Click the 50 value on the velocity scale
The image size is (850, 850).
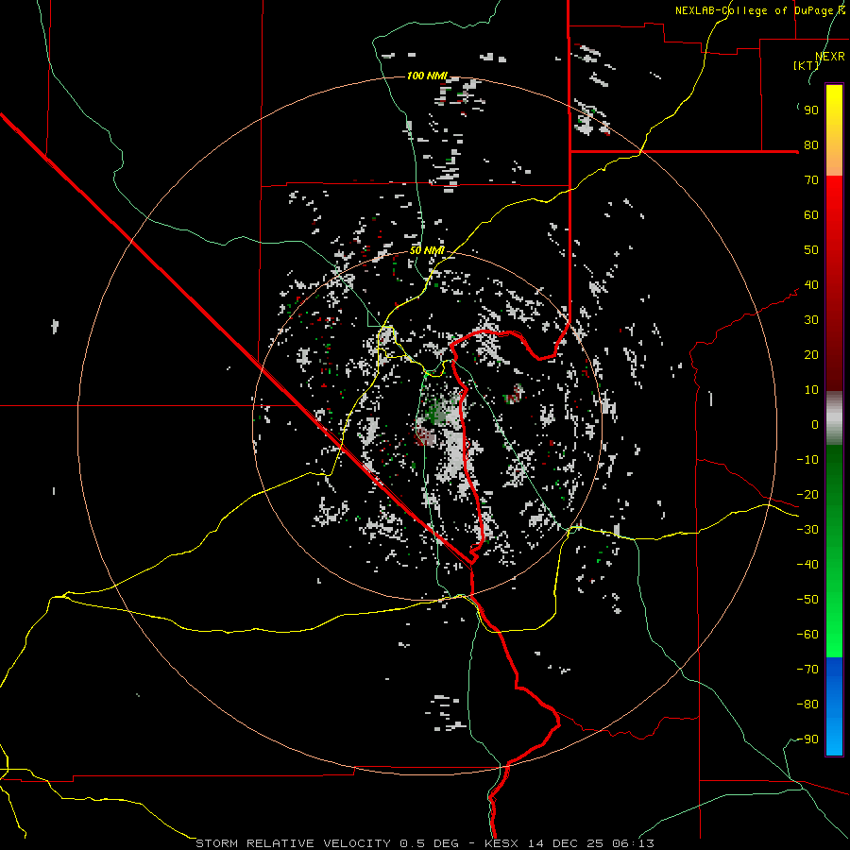[811, 250]
